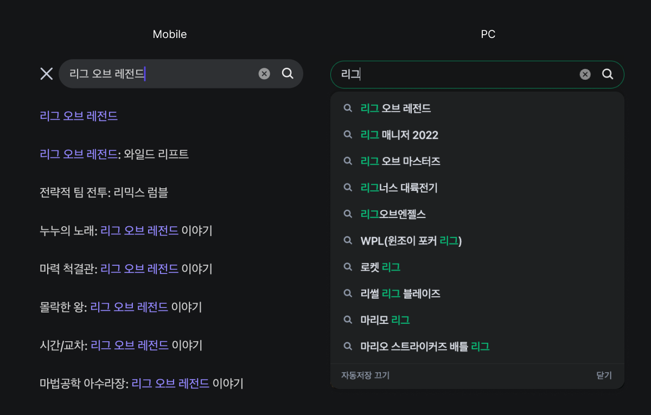Click search icon beside 리그 오브 마스터즈
Viewport: 651px width, 415px height.
pyautogui.click(x=348, y=161)
